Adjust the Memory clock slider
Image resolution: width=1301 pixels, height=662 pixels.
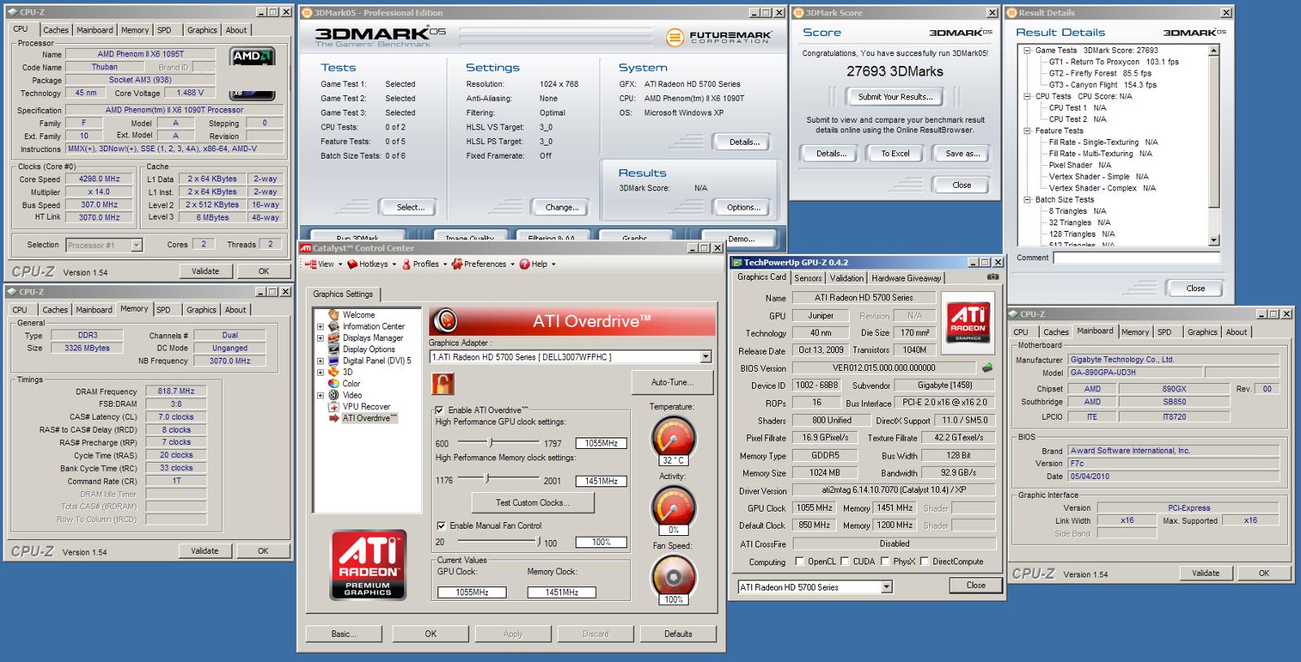[486, 479]
